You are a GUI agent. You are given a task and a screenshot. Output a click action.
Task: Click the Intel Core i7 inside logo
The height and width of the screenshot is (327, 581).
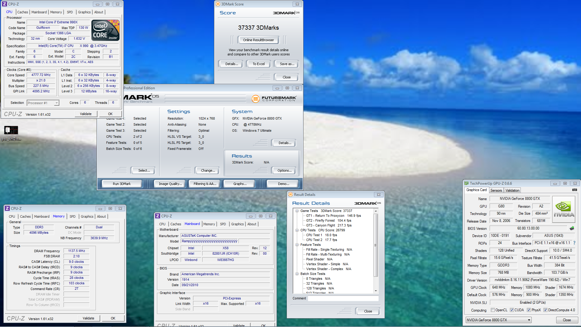[105, 30]
